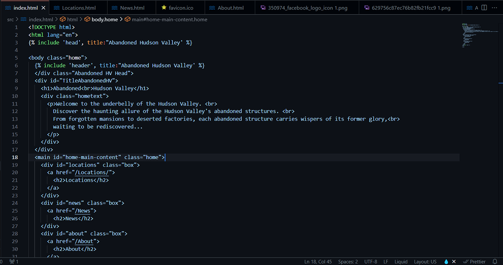
Task: Click the notifications bell in status bar
Action: (x=495, y=262)
